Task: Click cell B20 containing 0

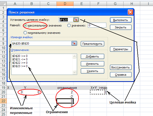Action: tap(32, 92)
